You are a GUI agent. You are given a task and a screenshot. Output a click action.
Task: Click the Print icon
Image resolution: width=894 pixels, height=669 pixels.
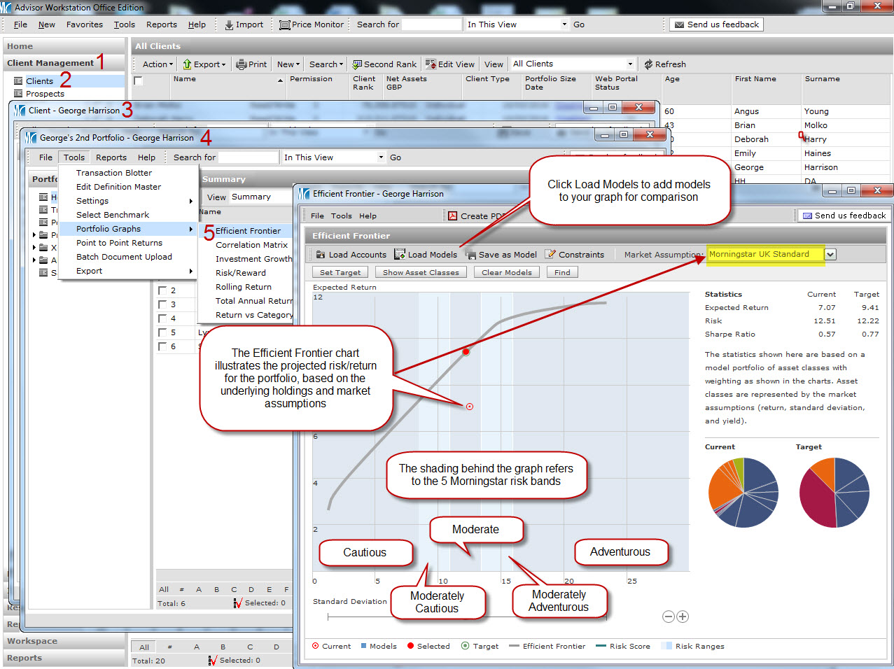coord(242,64)
